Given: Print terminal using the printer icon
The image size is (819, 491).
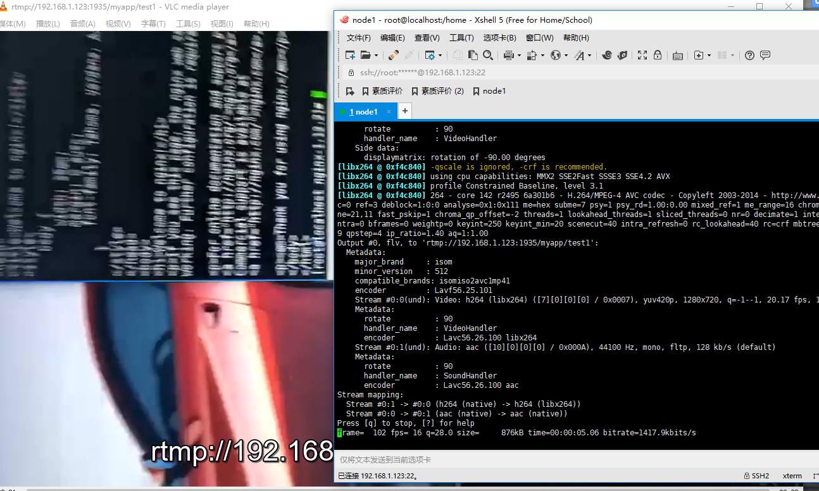Looking at the screenshot, I should 508,55.
